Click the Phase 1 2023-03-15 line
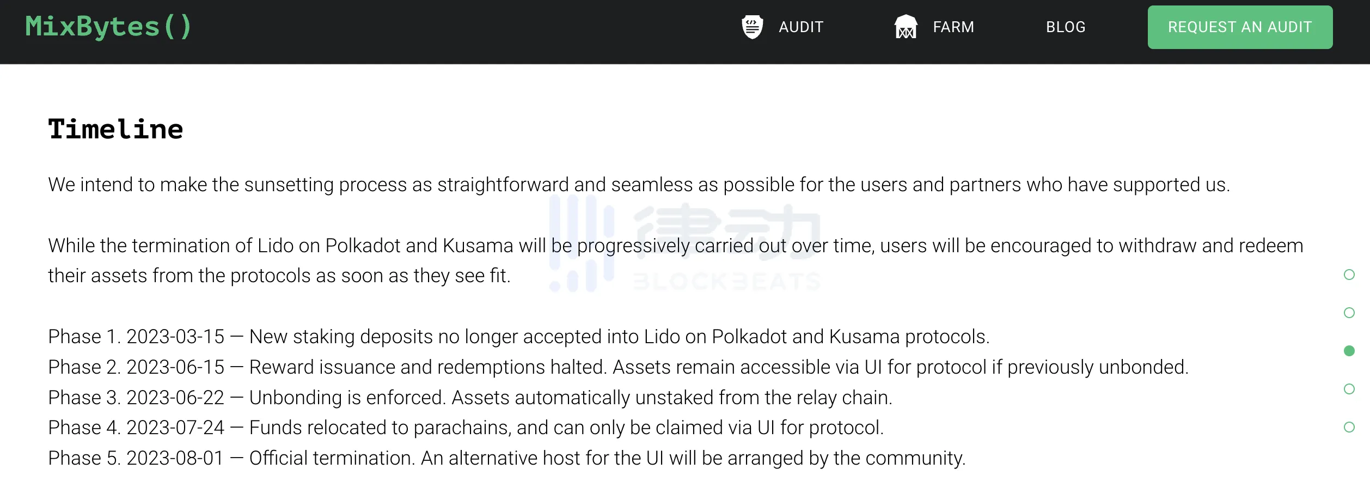 click(518, 337)
